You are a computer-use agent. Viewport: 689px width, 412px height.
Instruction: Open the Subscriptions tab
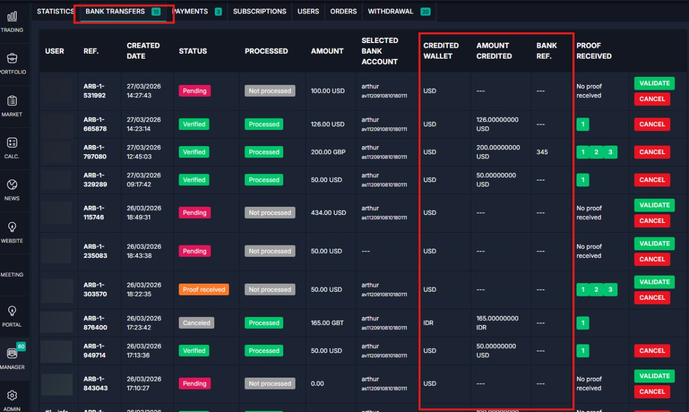point(259,11)
